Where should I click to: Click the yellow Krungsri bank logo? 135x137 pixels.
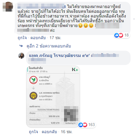(34, 95)
